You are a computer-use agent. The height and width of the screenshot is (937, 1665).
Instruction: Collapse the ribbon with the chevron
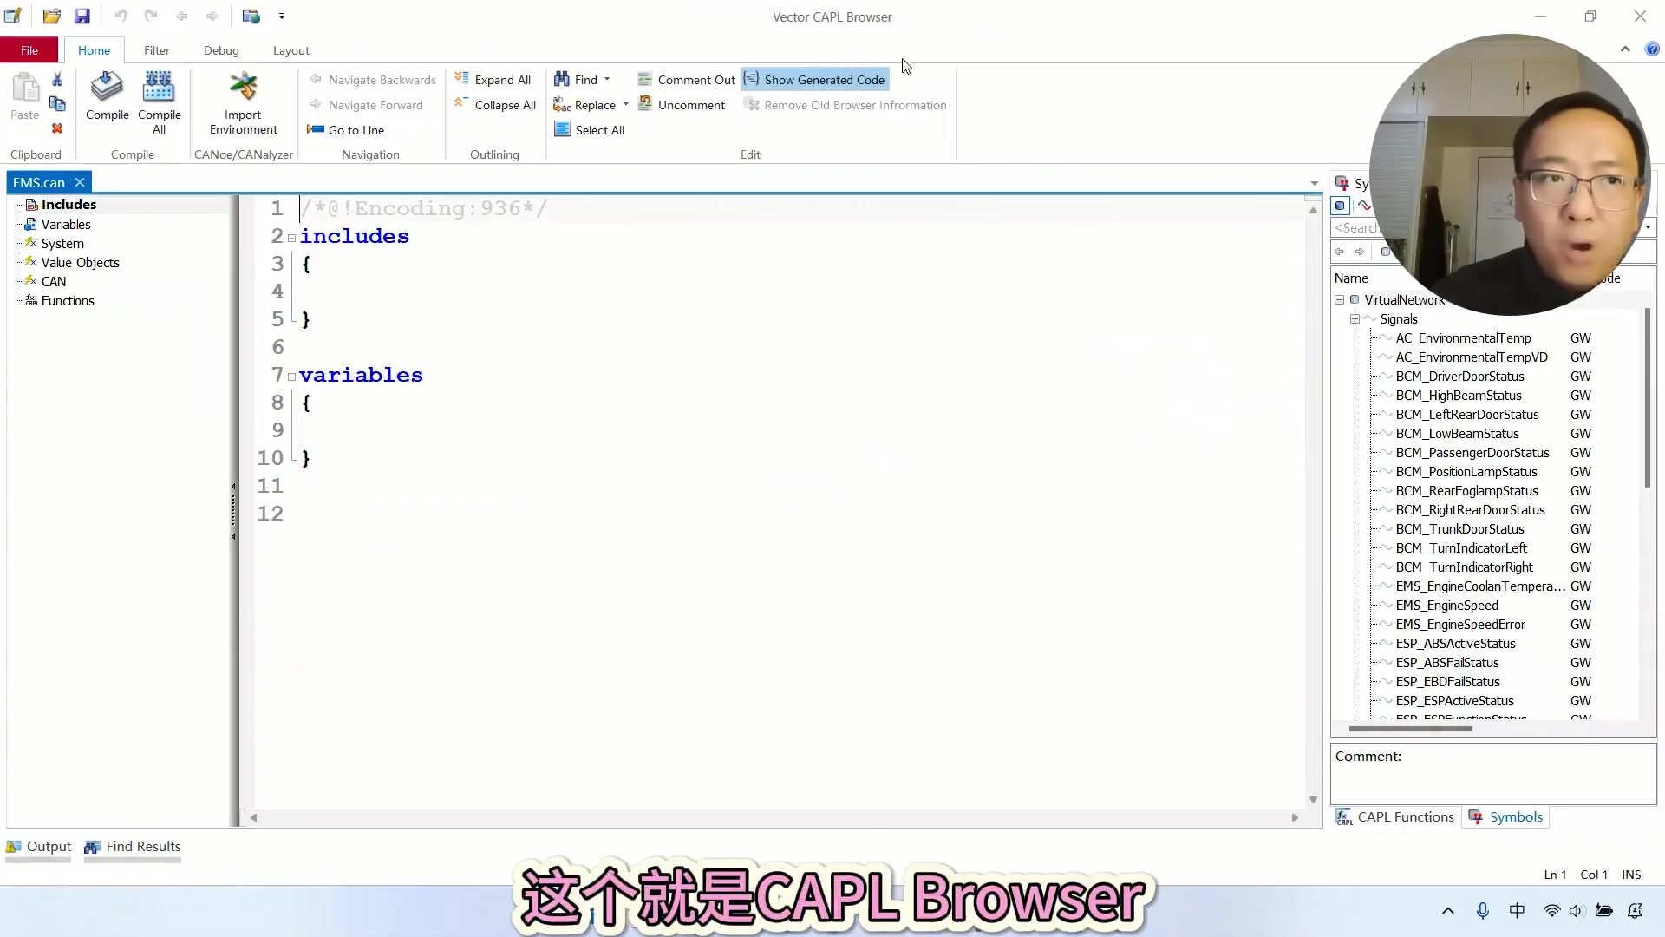pos(1625,49)
